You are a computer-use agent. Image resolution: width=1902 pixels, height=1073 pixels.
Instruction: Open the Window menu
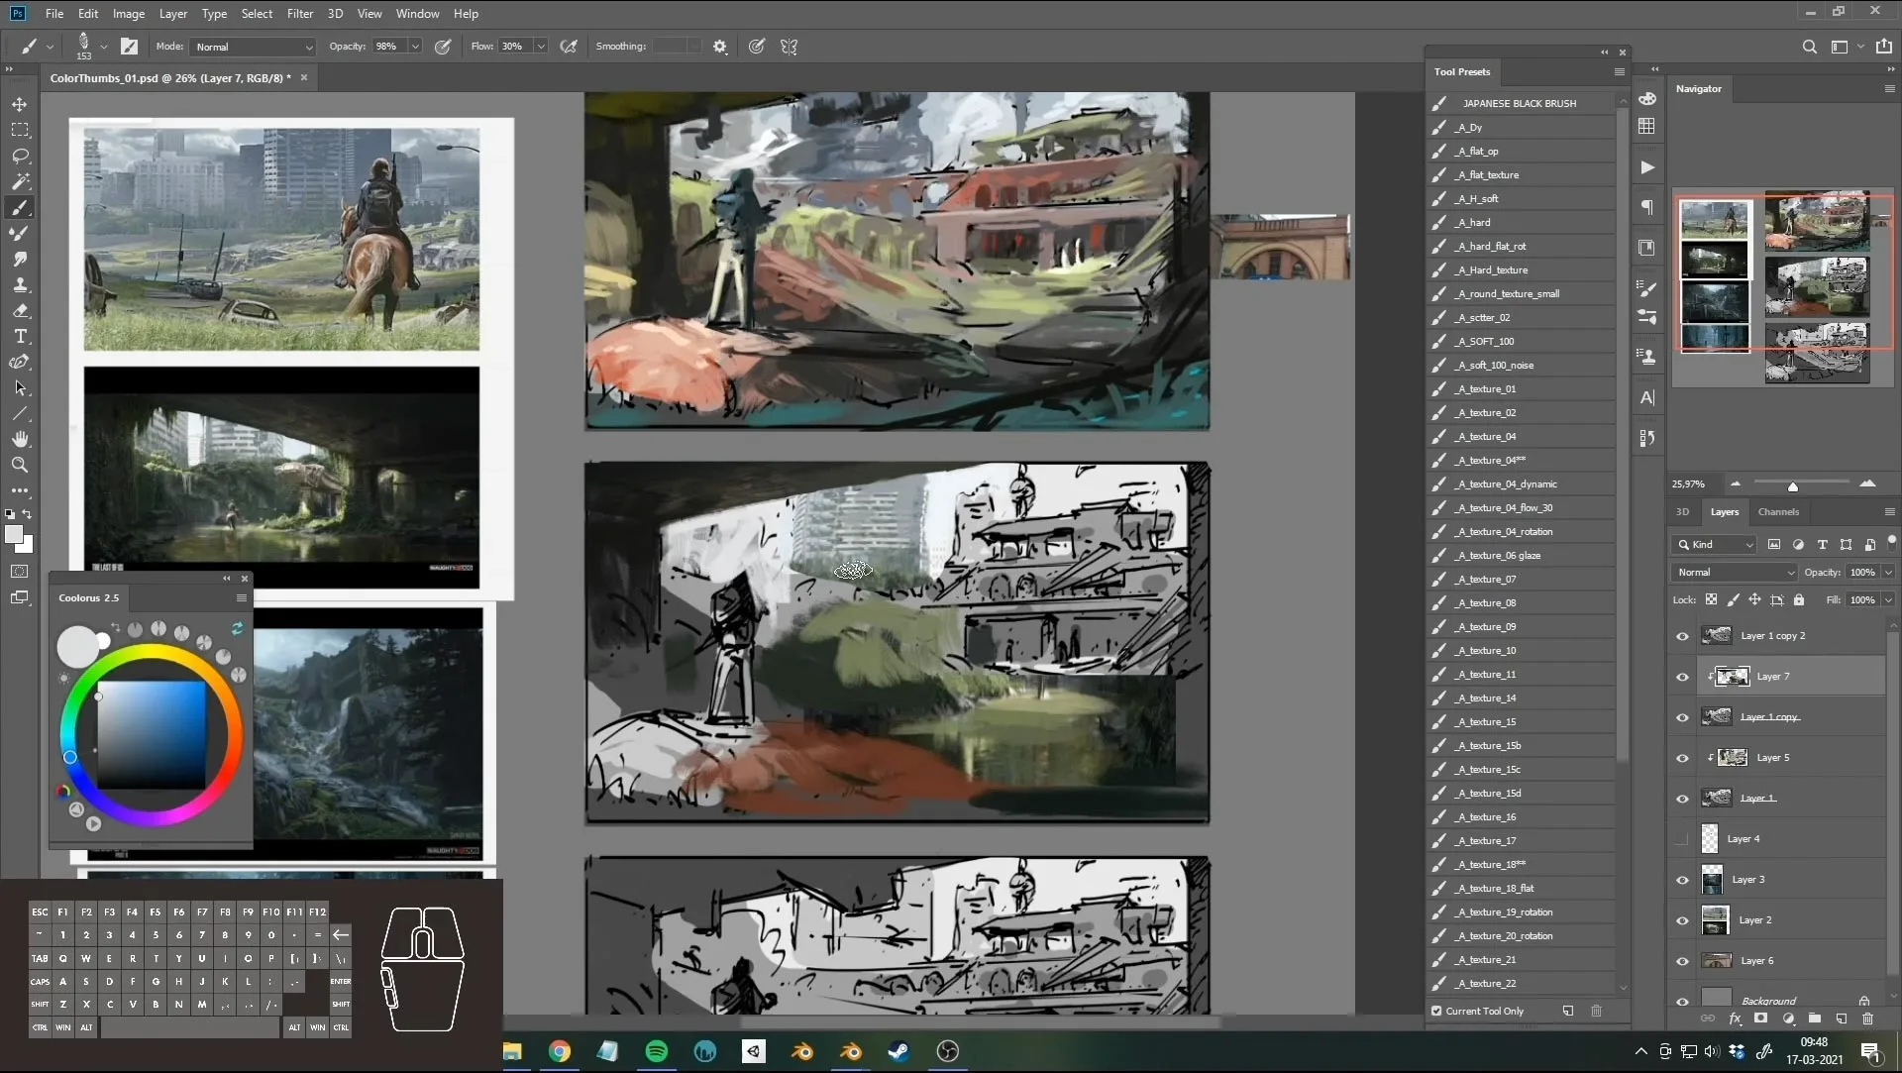[x=417, y=14]
